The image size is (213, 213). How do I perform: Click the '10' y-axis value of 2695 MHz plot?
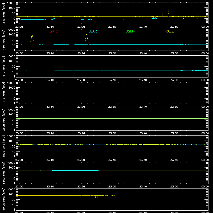[14, 125]
